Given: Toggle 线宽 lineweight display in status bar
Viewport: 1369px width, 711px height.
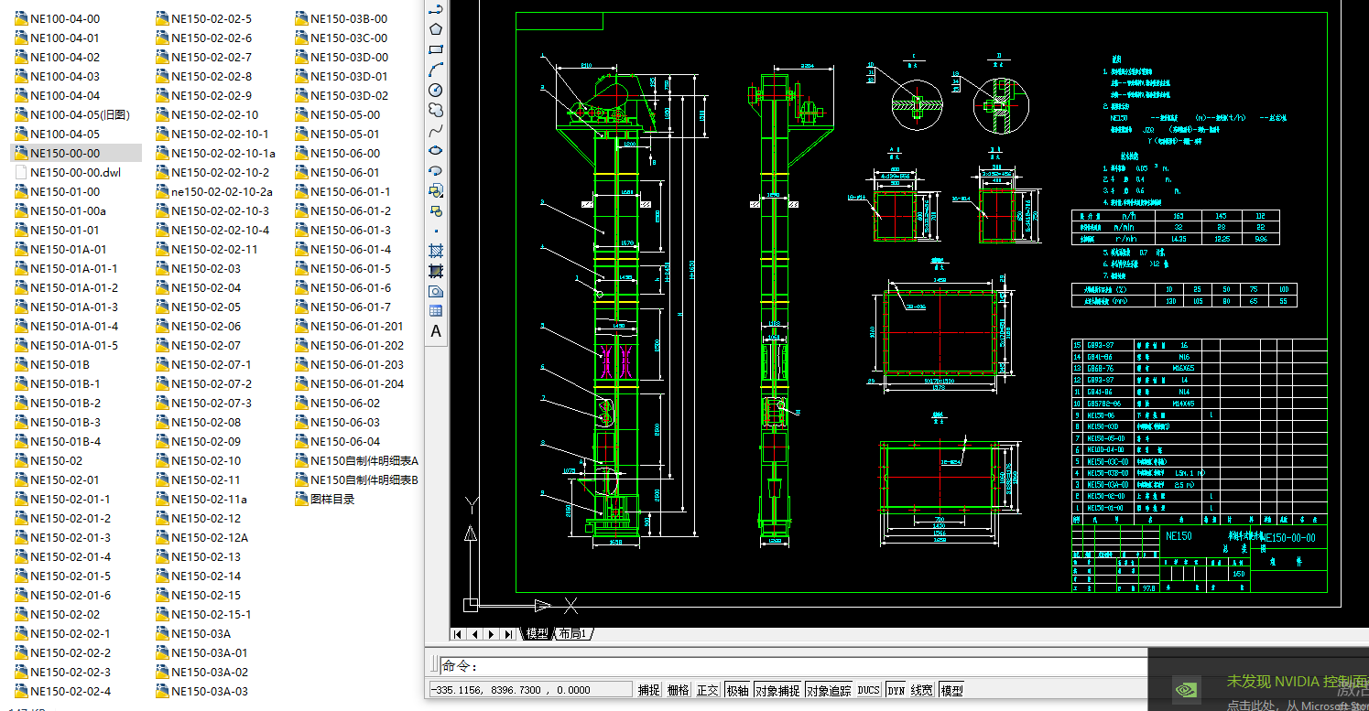Looking at the screenshot, I should tap(923, 690).
